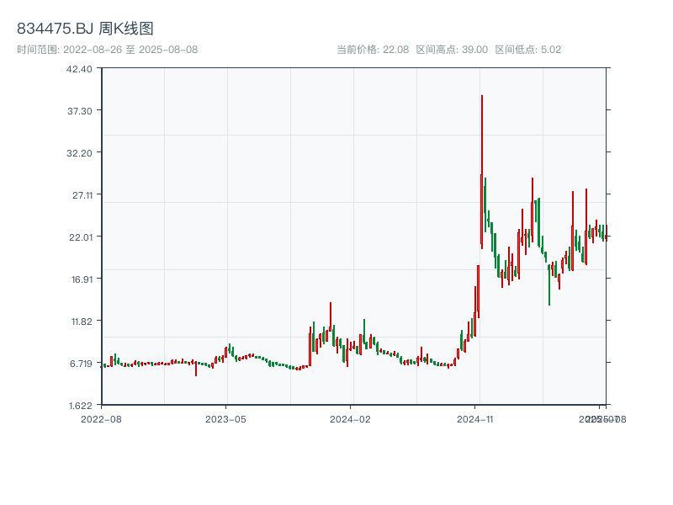The image size is (673, 505).
Task: Click the range low 区间低点: 5.02
Action: (x=528, y=50)
